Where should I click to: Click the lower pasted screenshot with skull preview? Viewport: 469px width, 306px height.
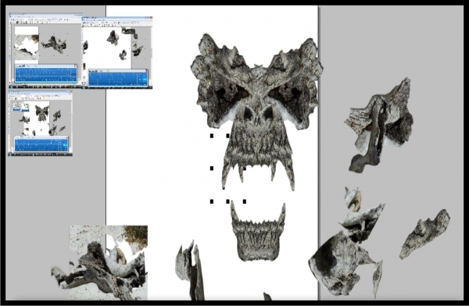coord(41,123)
